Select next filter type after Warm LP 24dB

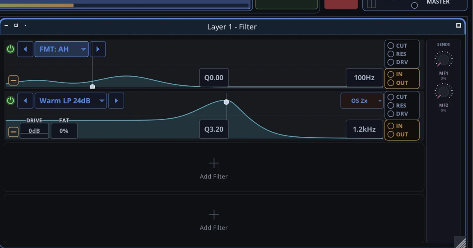[x=116, y=101]
